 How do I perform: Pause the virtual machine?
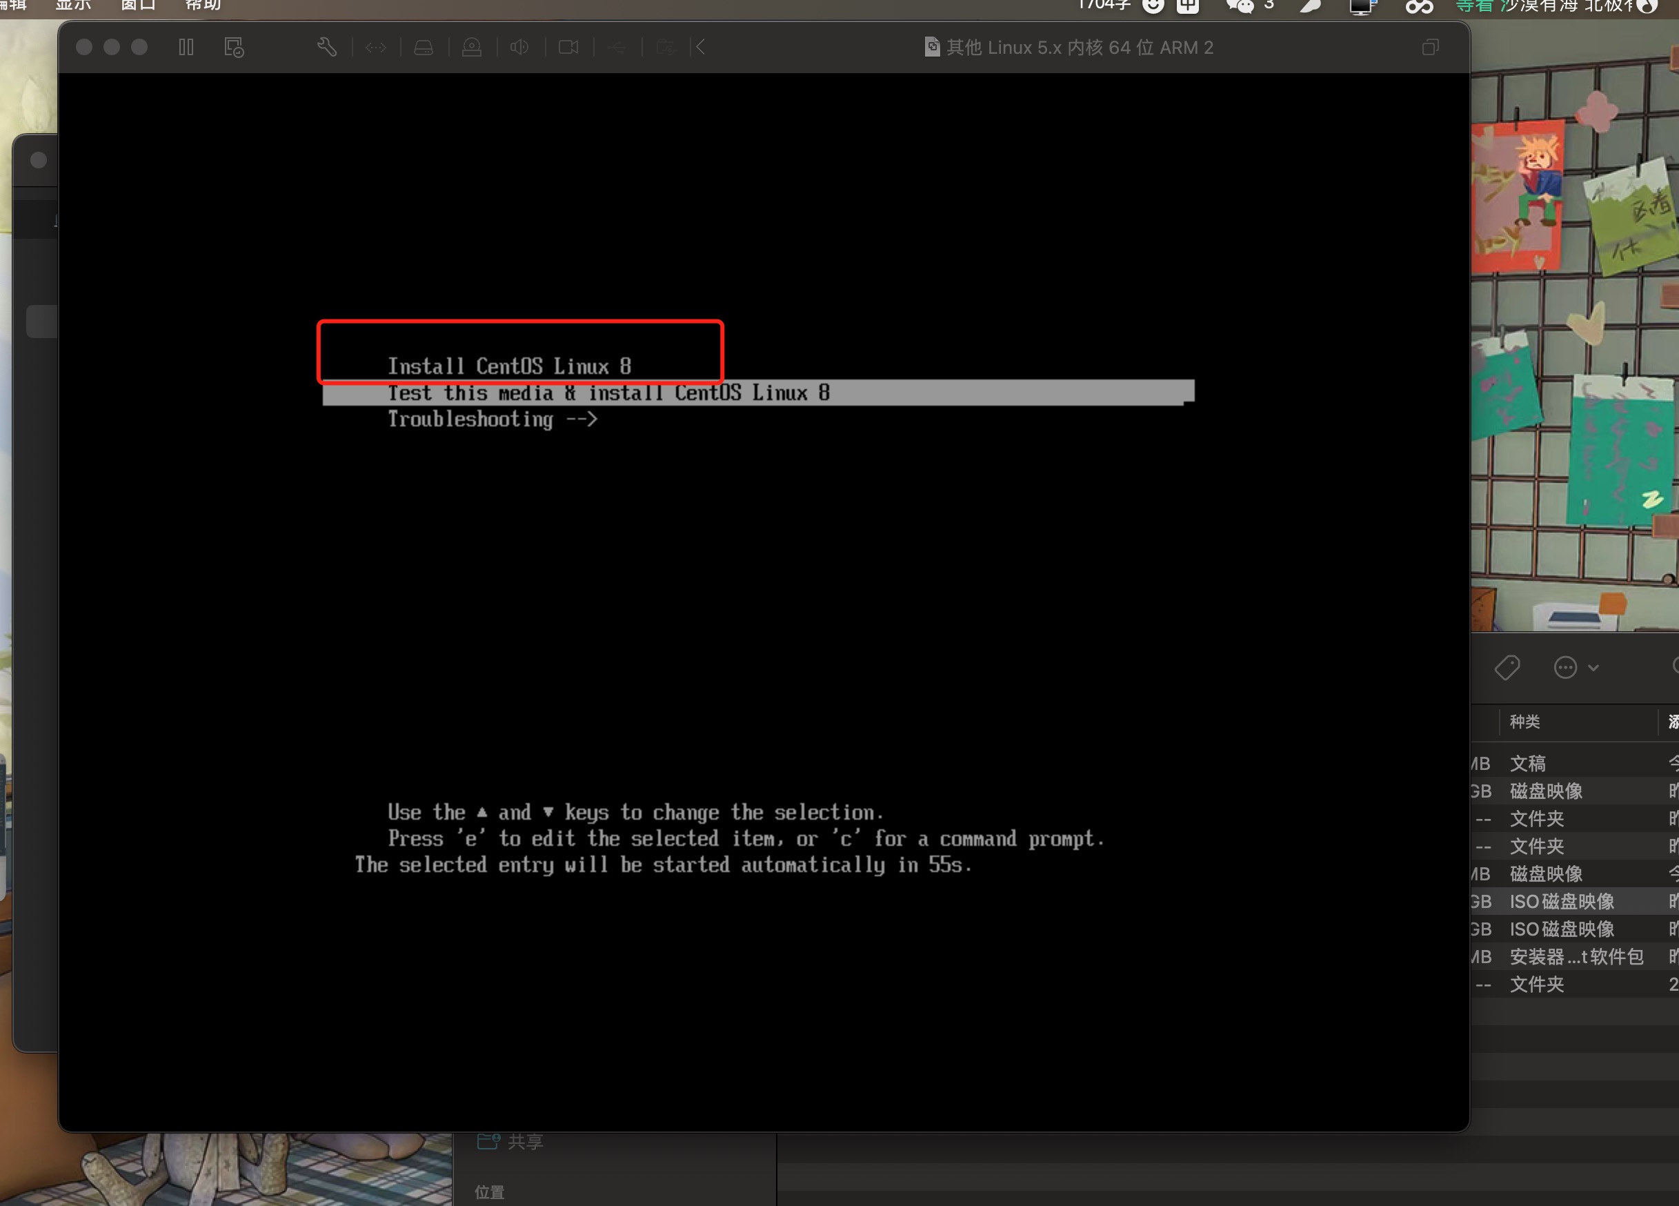(x=186, y=48)
